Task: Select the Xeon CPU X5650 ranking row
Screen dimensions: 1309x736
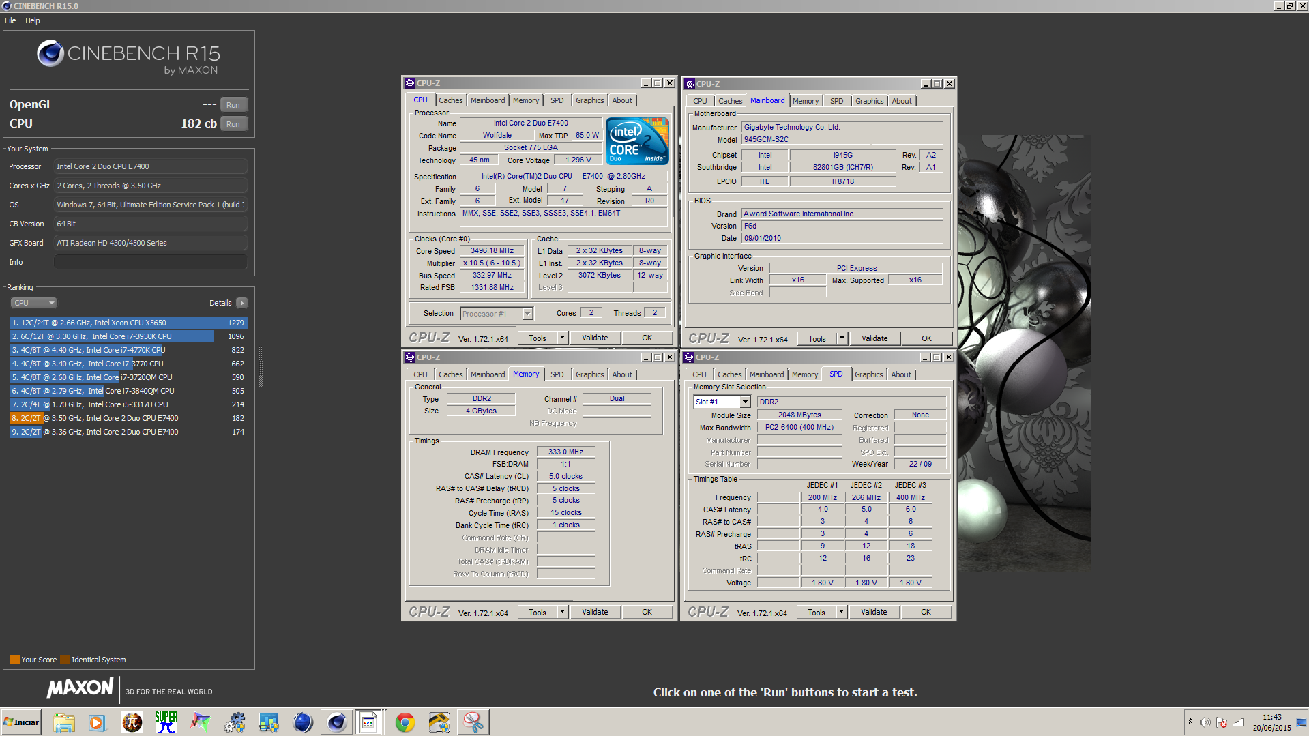Action: point(128,323)
